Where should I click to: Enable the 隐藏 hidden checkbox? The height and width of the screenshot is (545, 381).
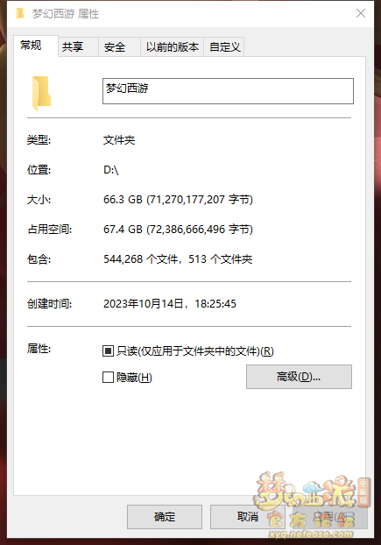pos(108,377)
